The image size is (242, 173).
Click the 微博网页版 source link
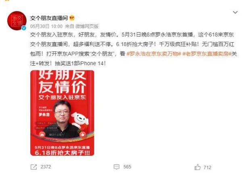[x=87, y=27]
